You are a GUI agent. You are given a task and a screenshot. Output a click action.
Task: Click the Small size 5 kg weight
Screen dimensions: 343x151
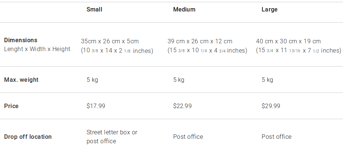(92, 80)
